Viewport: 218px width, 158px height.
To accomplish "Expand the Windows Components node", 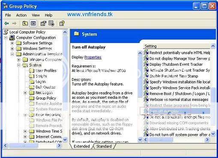I will pyautogui.click(x=19, y=60).
